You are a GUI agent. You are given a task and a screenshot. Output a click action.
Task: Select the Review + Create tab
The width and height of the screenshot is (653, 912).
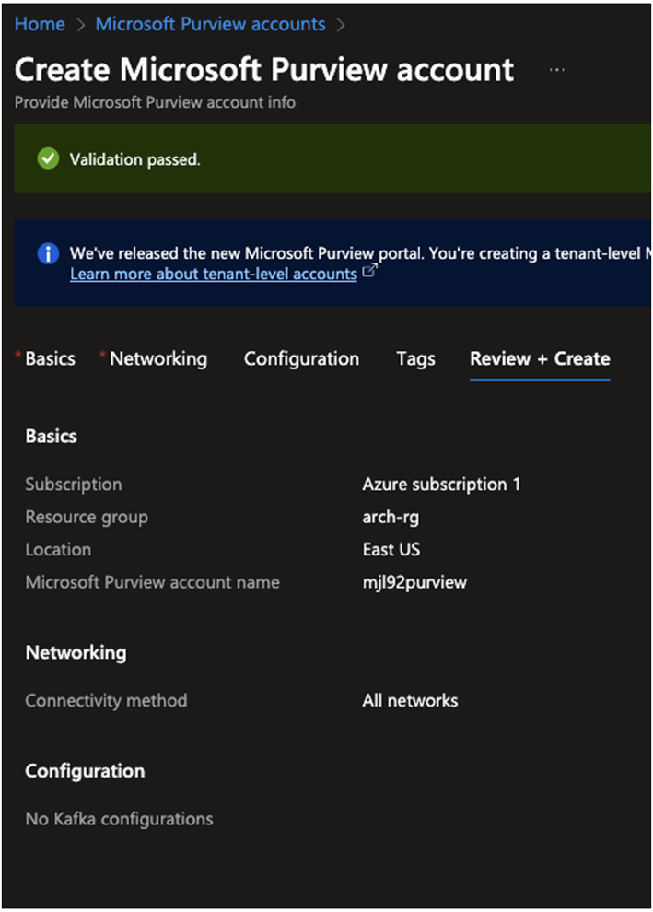pyautogui.click(x=540, y=359)
